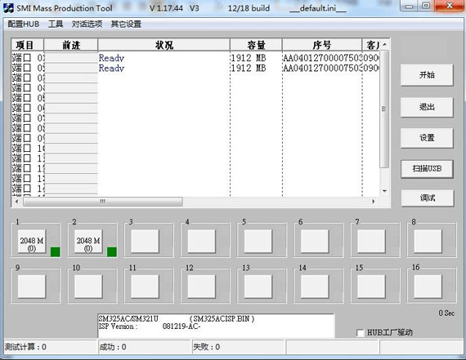Click the 扫描USB button
Screen dimensions: 466x360
click(427, 169)
